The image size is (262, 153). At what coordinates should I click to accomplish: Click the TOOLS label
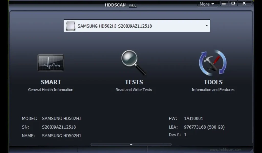click(x=213, y=82)
